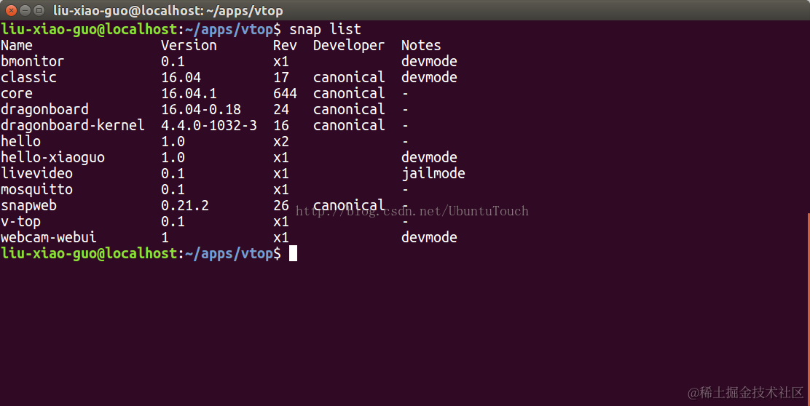
Task: Click version '1' of webcam-webui
Action: 165,237
